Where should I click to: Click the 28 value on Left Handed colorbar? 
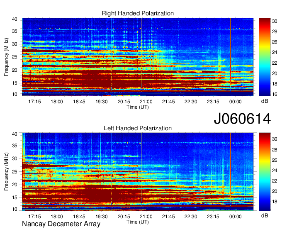tap(275, 150)
